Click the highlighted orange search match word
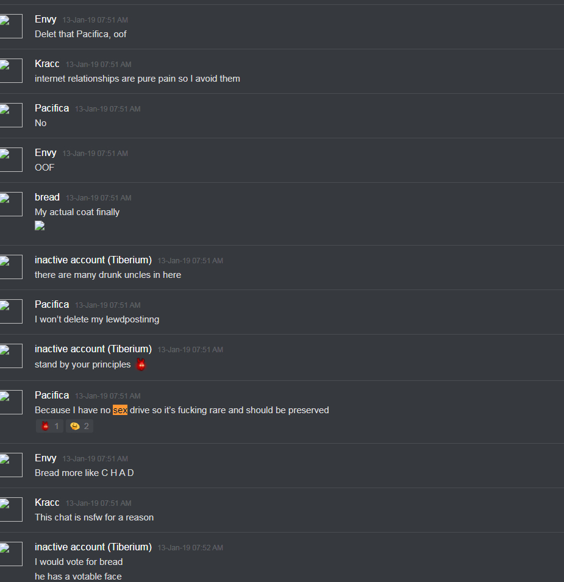The width and height of the screenshot is (564, 582). pyautogui.click(x=120, y=410)
